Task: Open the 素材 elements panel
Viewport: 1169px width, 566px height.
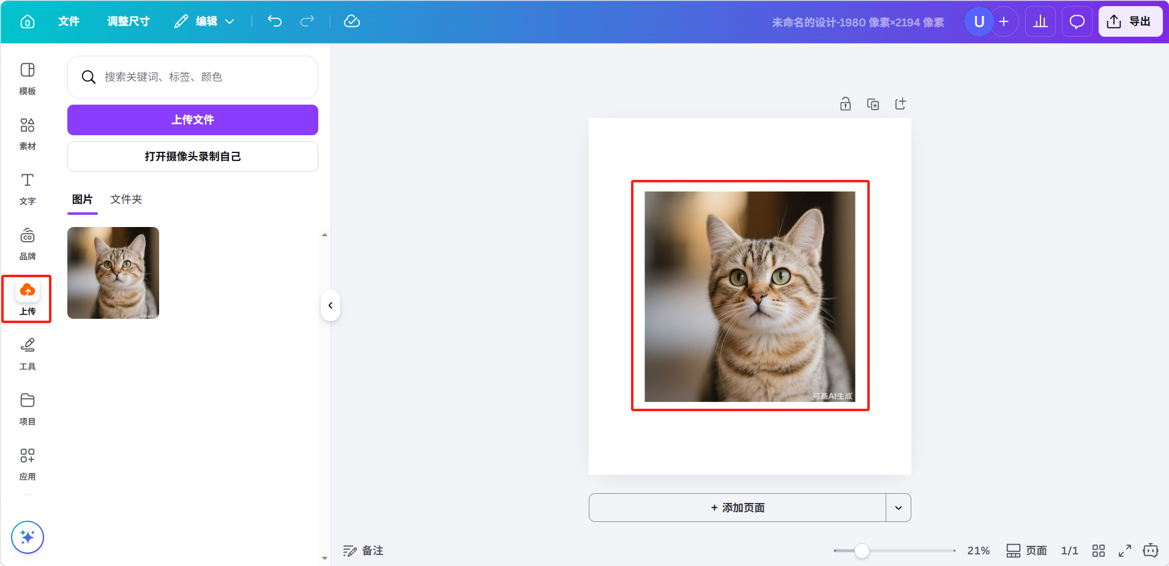Action: pos(28,133)
